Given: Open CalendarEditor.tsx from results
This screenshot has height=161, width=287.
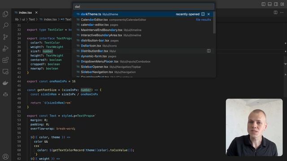Looking at the screenshot, I should 143,20.
